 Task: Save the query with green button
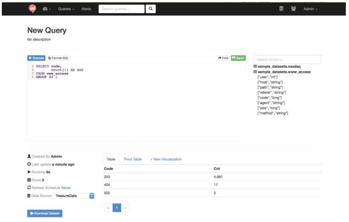(x=238, y=58)
